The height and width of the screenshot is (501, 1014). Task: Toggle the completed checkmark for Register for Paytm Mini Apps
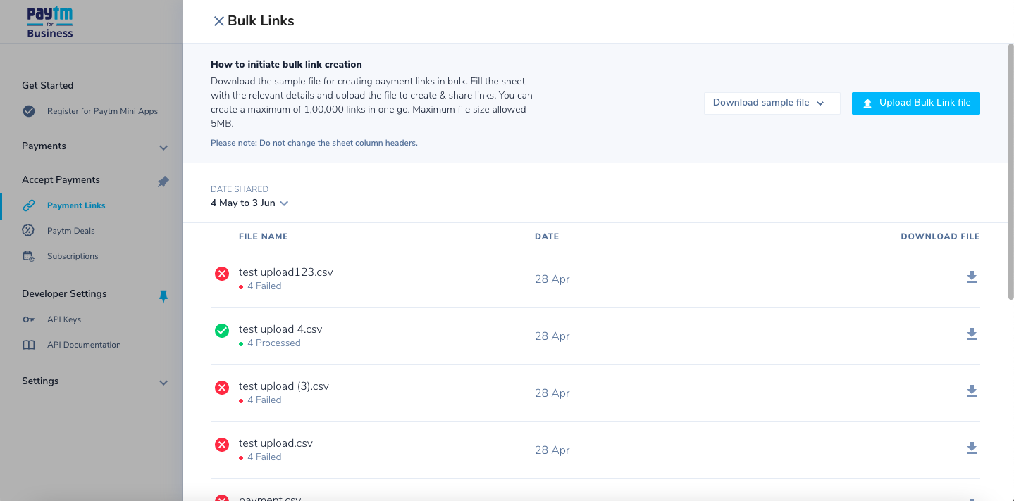pyautogui.click(x=29, y=110)
